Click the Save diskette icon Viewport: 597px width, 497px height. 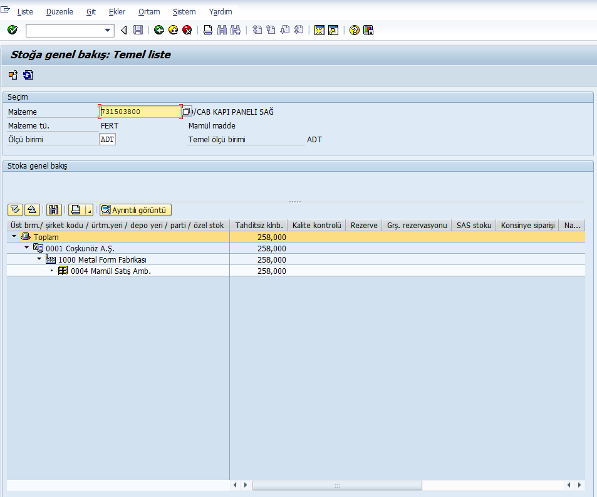[138, 30]
